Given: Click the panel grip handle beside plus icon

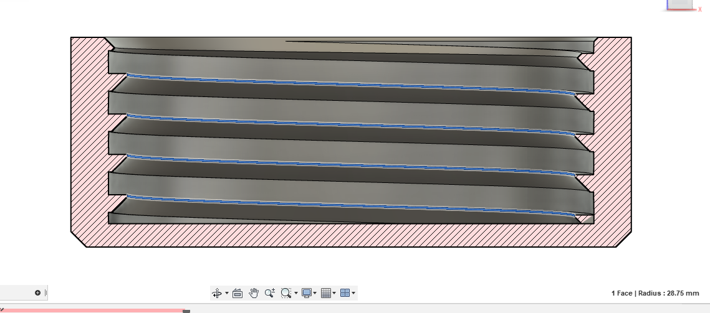Looking at the screenshot, I should coord(46,292).
